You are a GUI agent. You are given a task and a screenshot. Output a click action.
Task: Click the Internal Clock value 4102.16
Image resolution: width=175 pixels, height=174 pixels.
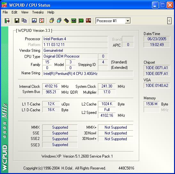(x=51, y=86)
